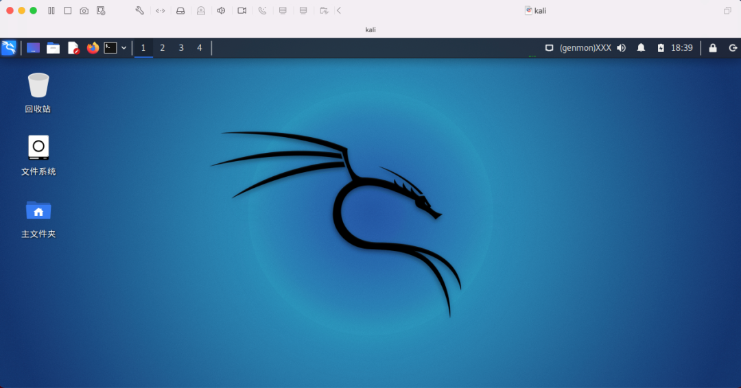Click the battery charging indicator
This screenshot has height=388, width=741.
(x=661, y=48)
